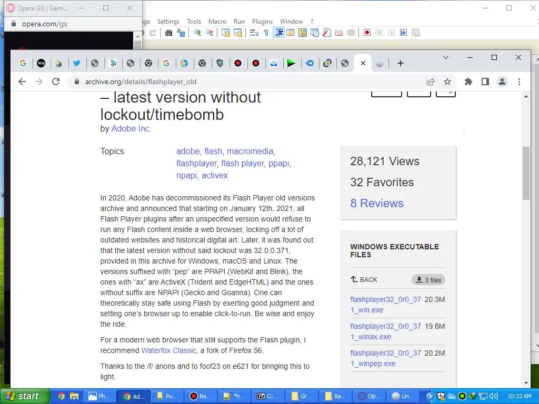Open the ? help menu in Notepad++
The image size is (539, 404).
coord(312,21)
